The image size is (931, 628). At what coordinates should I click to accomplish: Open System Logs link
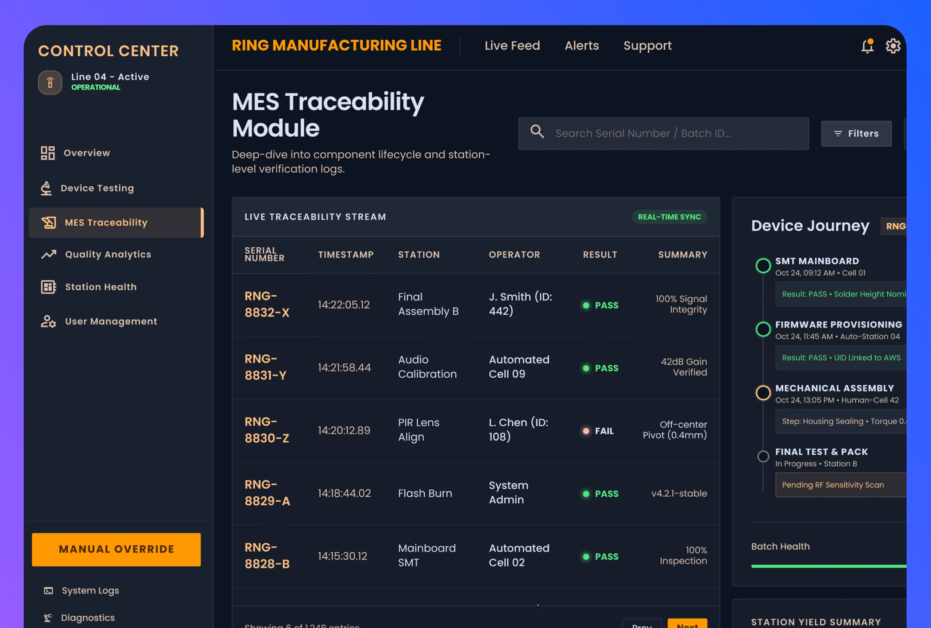coord(81,591)
